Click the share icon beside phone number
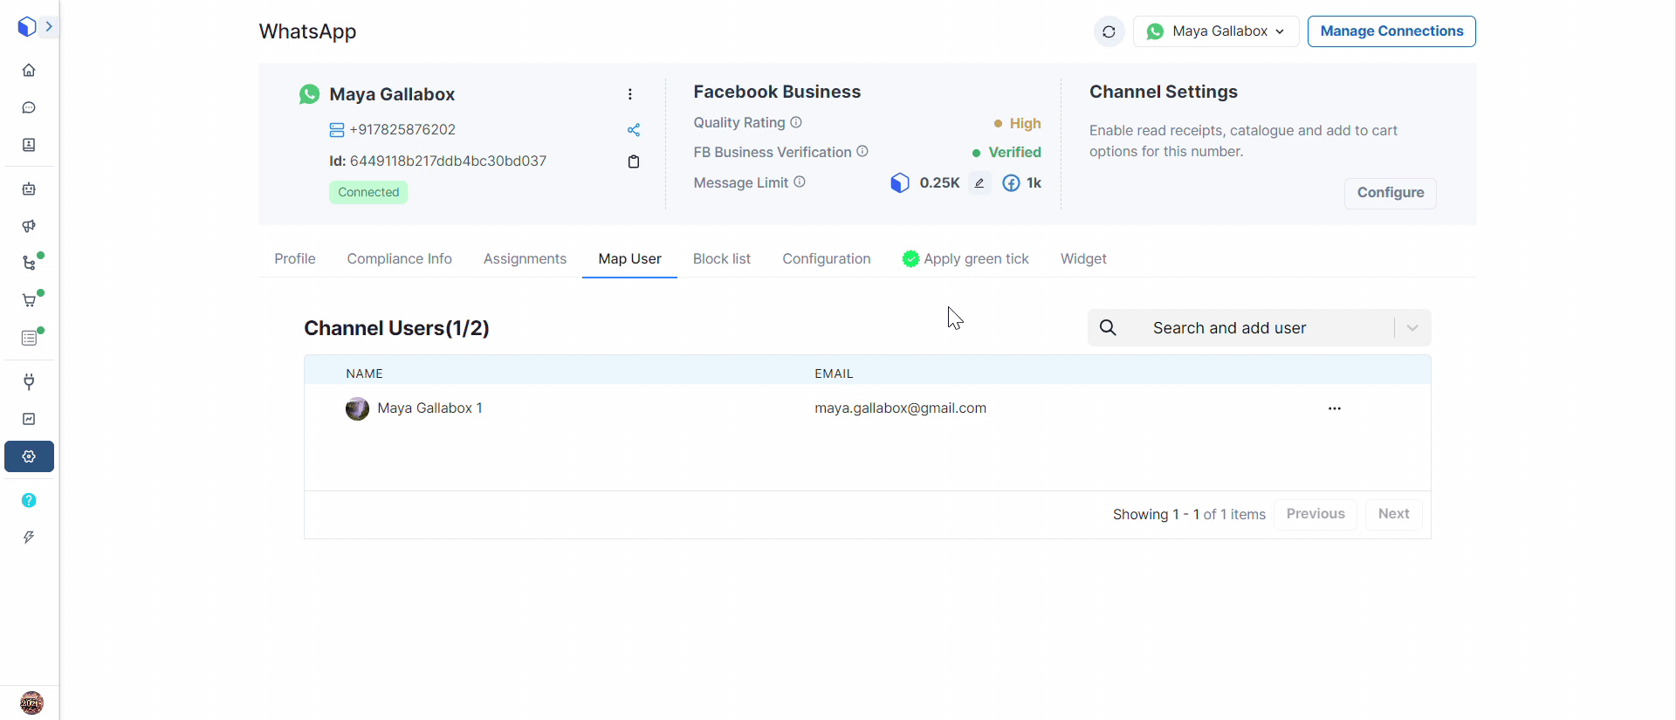The width and height of the screenshot is (1676, 720). (x=634, y=130)
